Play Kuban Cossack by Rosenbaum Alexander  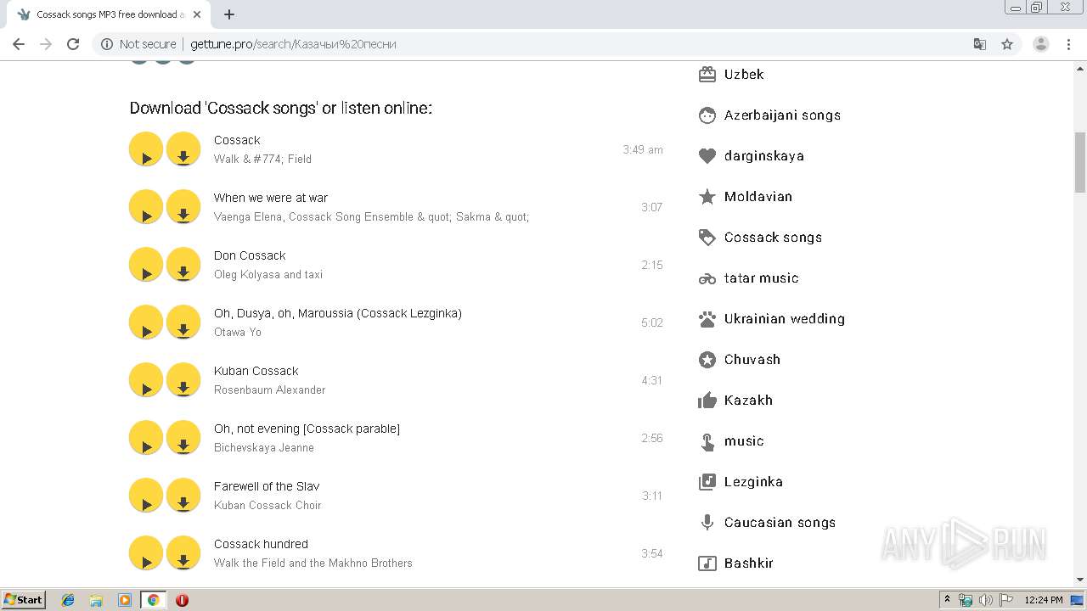pos(146,380)
